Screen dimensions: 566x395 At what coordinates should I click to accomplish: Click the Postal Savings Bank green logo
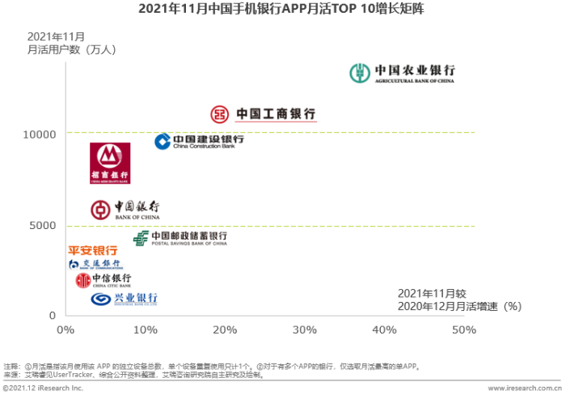point(141,238)
